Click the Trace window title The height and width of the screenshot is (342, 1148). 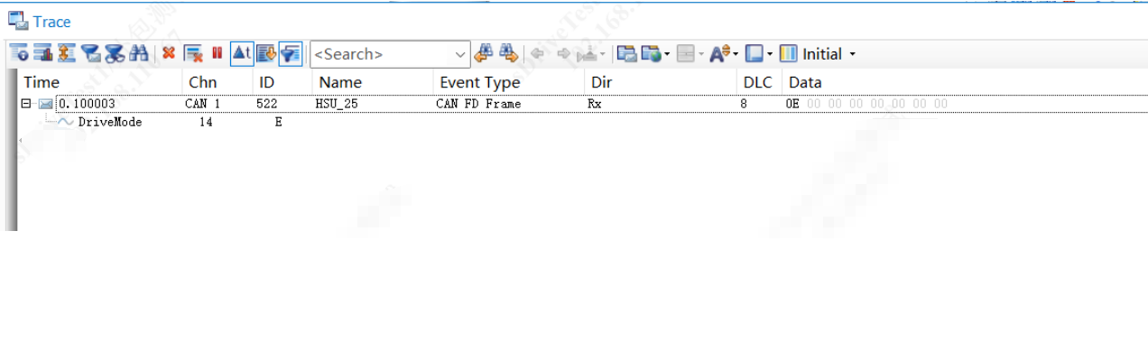(x=51, y=22)
